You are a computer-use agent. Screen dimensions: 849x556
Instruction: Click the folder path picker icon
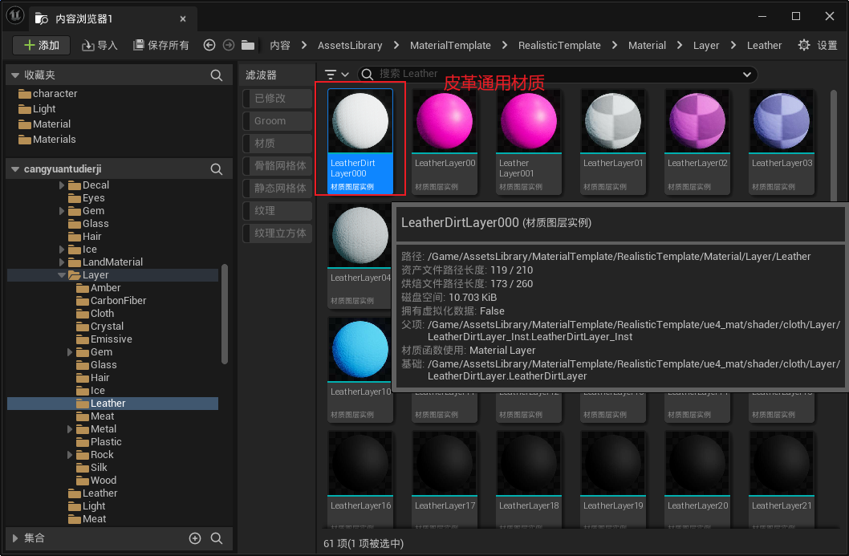pyautogui.click(x=248, y=46)
